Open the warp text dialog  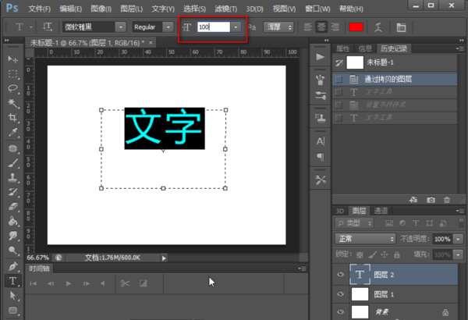[378, 27]
